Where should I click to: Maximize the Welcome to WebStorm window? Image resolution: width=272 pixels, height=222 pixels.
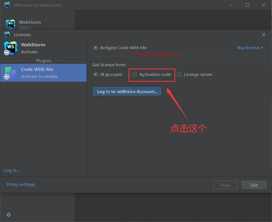tap(247, 5)
